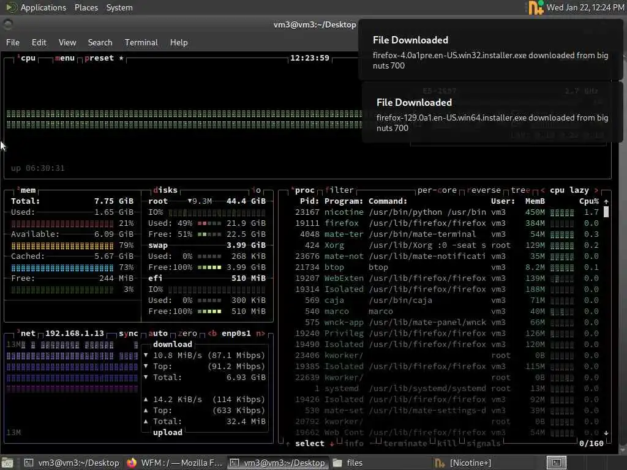Toggle the proc box label
Viewport: 627px width, 470px height.
pos(302,190)
